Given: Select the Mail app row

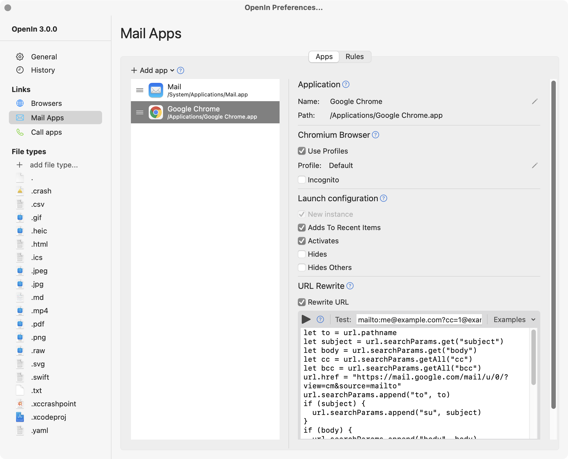Looking at the screenshot, I should [x=205, y=90].
